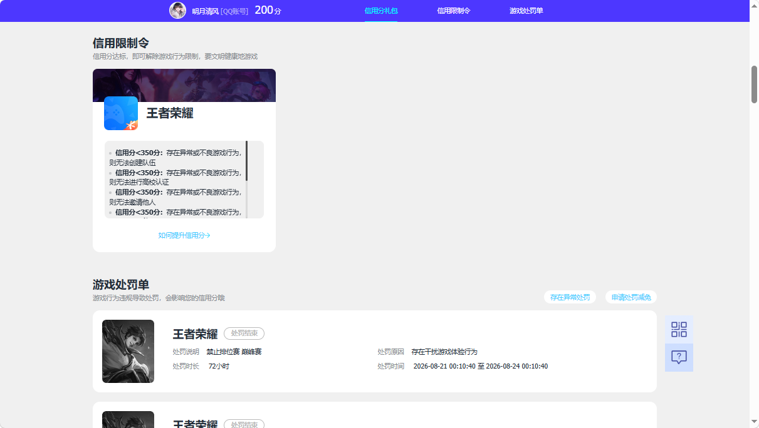This screenshot has height=428, width=759.
Task: Open the QR code icon on the right sidebar
Action: pyautogui.click(x=679, y=329)
